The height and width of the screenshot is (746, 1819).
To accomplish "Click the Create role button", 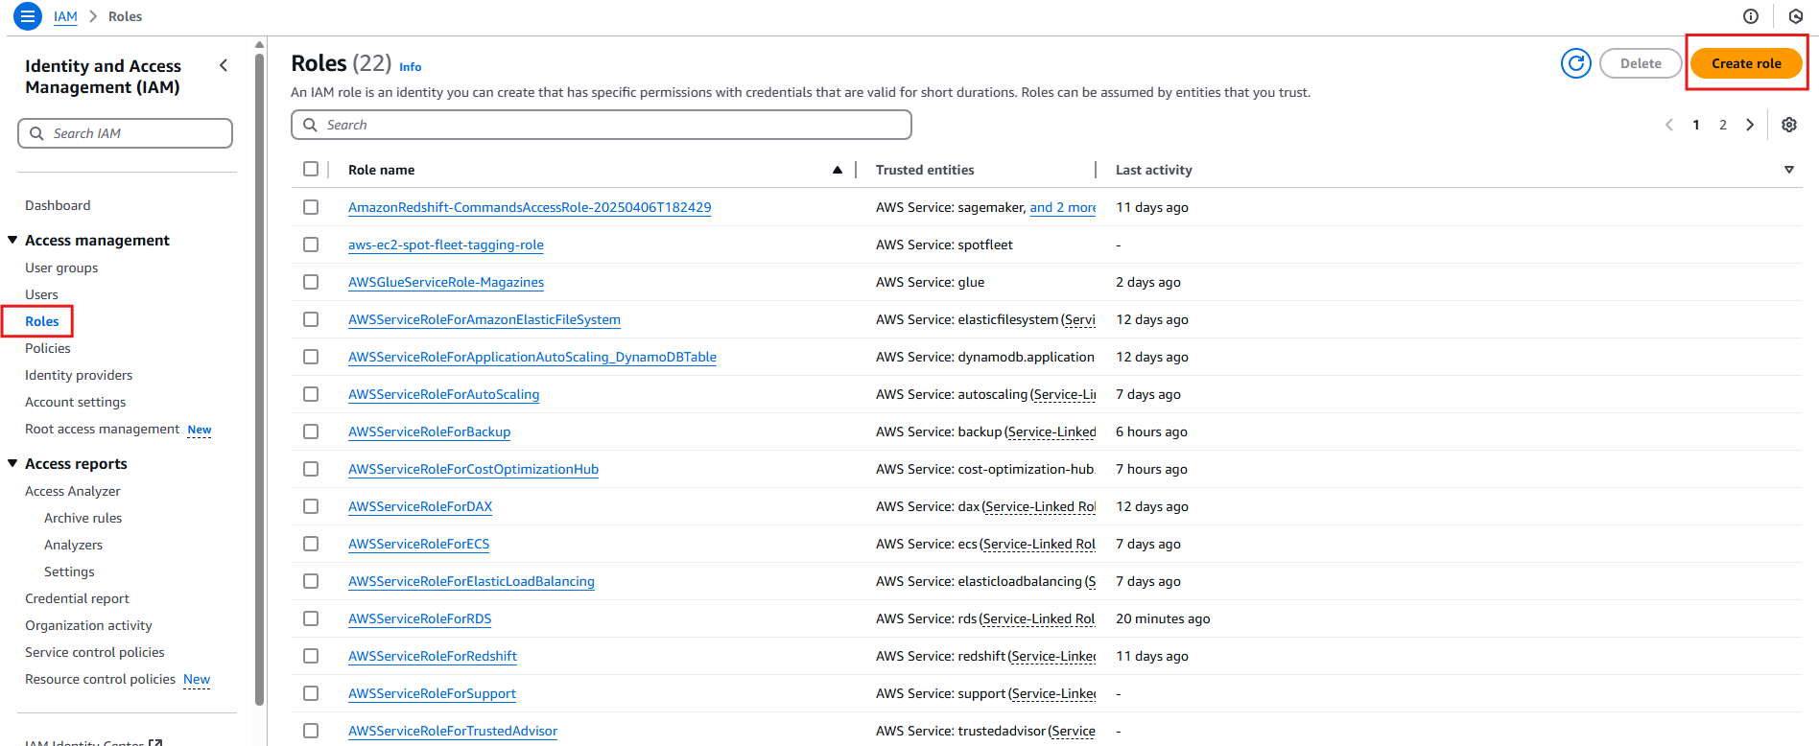I will point(1746,63).
